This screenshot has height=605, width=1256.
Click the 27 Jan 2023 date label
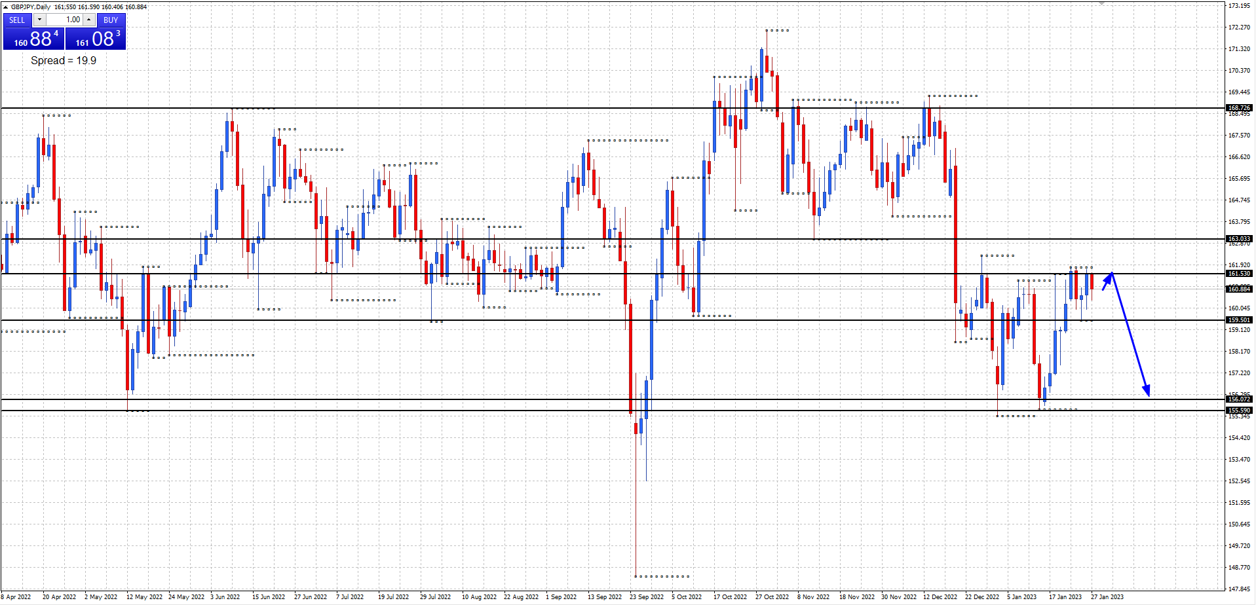pyautogui.click(x=1107, y=597)
